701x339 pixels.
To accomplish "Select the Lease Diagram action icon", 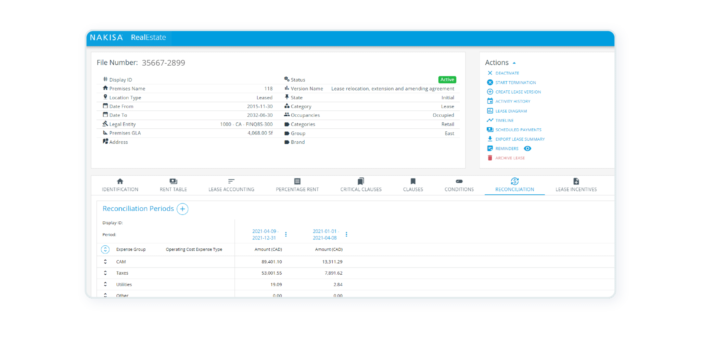I will (490, 111).
